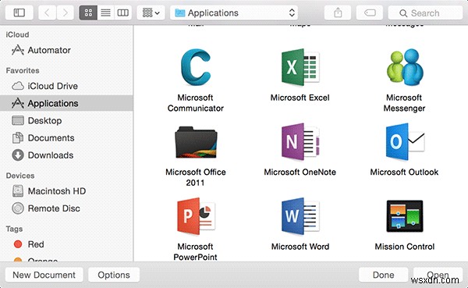The image size is (468, 288).
Task: Select the Microsoft Excel app icon
Action: click(300, 68)
